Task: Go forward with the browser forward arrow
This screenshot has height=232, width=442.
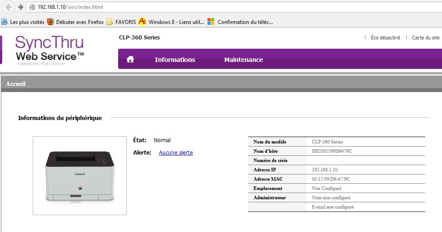Action: 21,7
